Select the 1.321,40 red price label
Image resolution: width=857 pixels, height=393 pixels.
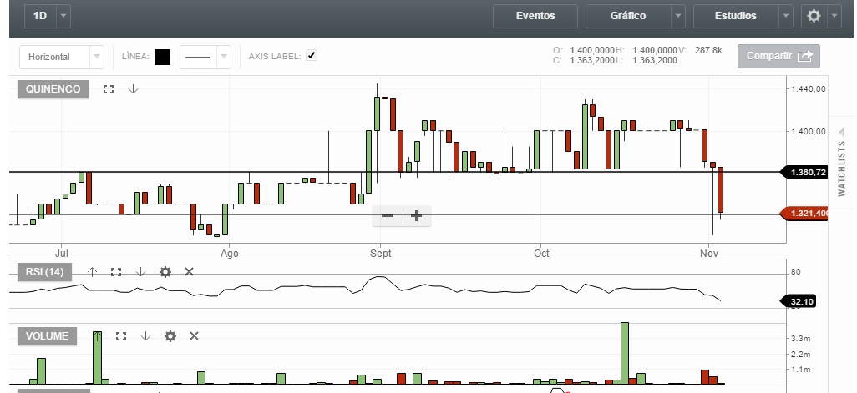pos(805,214)
